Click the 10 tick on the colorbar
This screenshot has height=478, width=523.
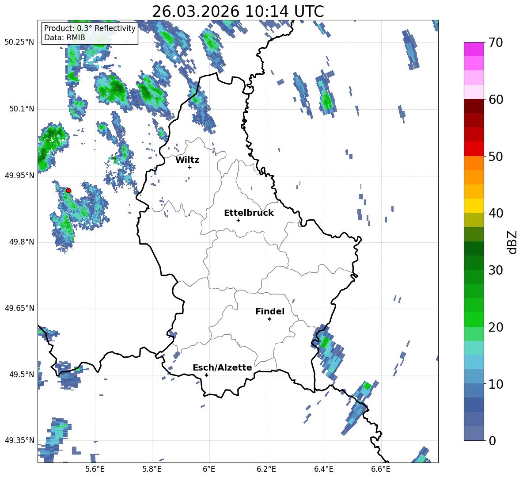[496, 384]
